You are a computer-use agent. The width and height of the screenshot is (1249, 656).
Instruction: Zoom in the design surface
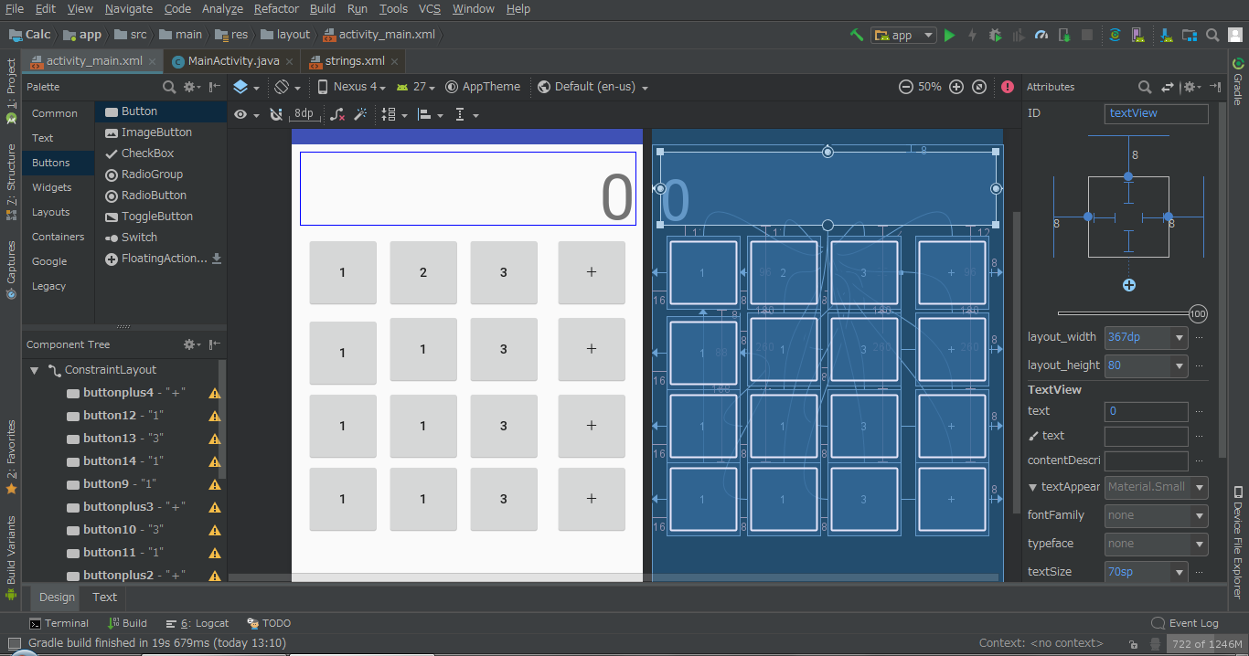pos(956,87)
